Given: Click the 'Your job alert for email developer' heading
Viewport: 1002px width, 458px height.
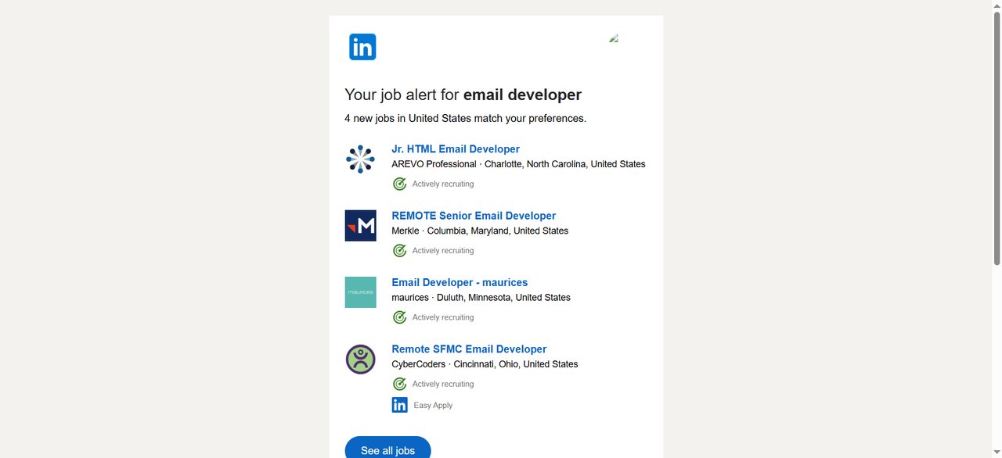Looking at the screenshot, I should [x=463, y=95].
